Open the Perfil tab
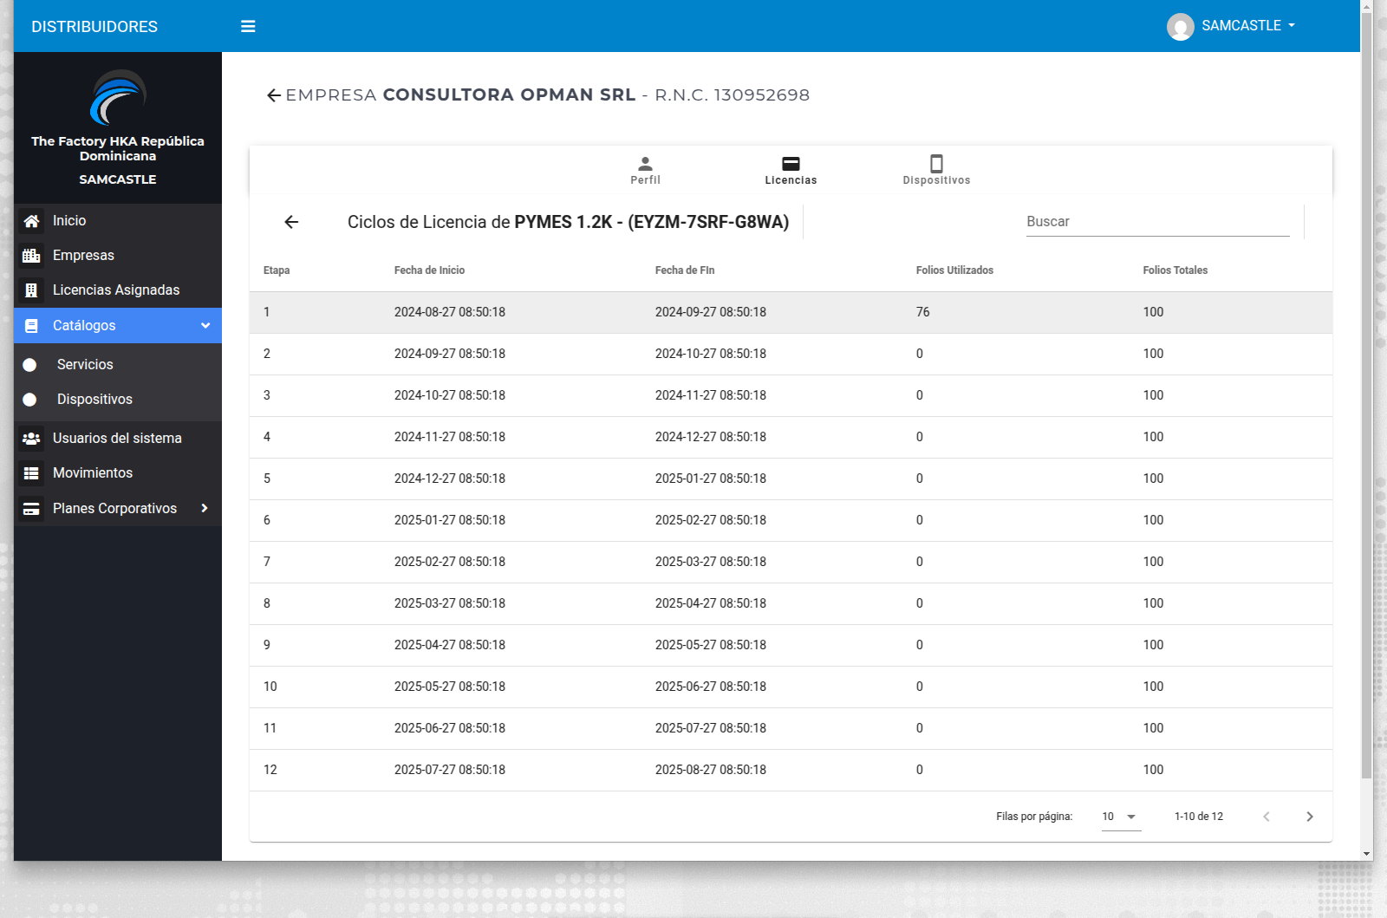1387x918 pixels. [645, 170]
